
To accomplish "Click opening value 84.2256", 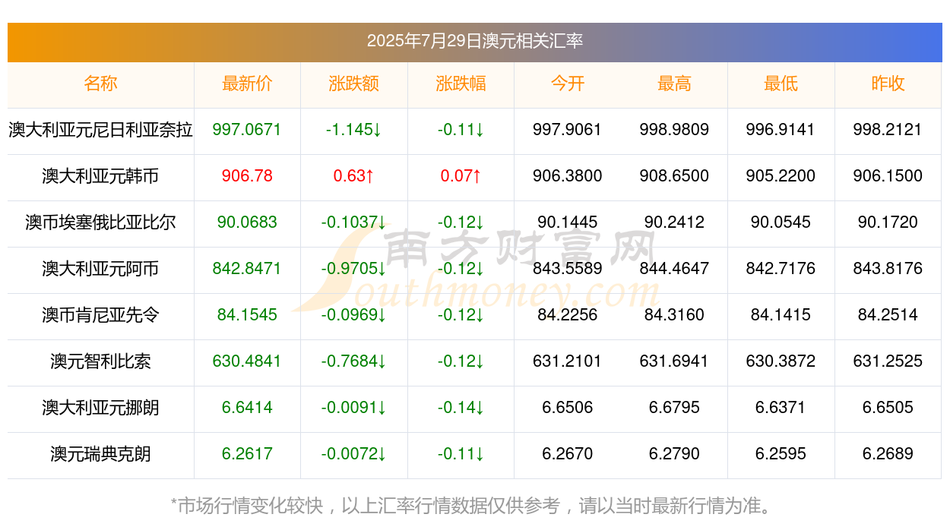I will [568, 315].
